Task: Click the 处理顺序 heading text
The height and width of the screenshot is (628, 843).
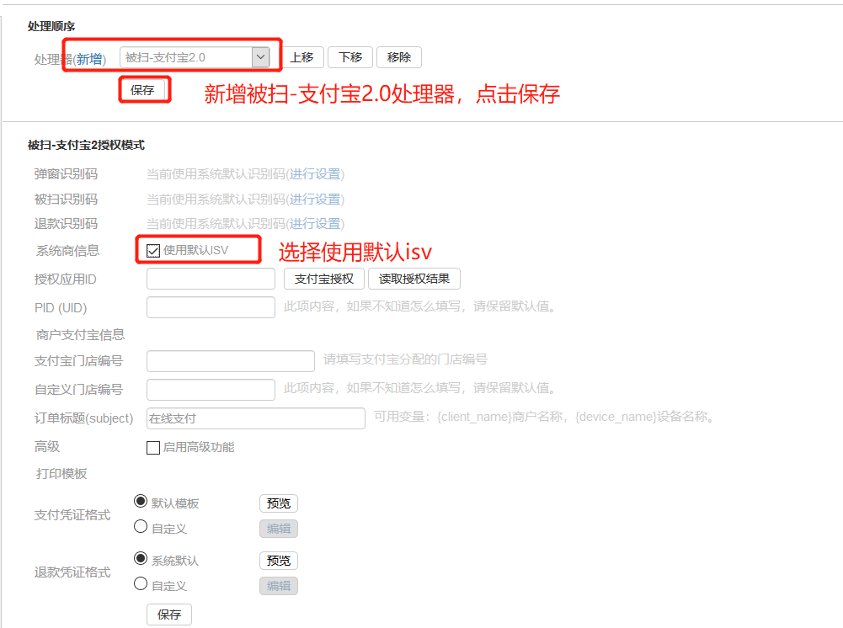Action: [51, 26]
